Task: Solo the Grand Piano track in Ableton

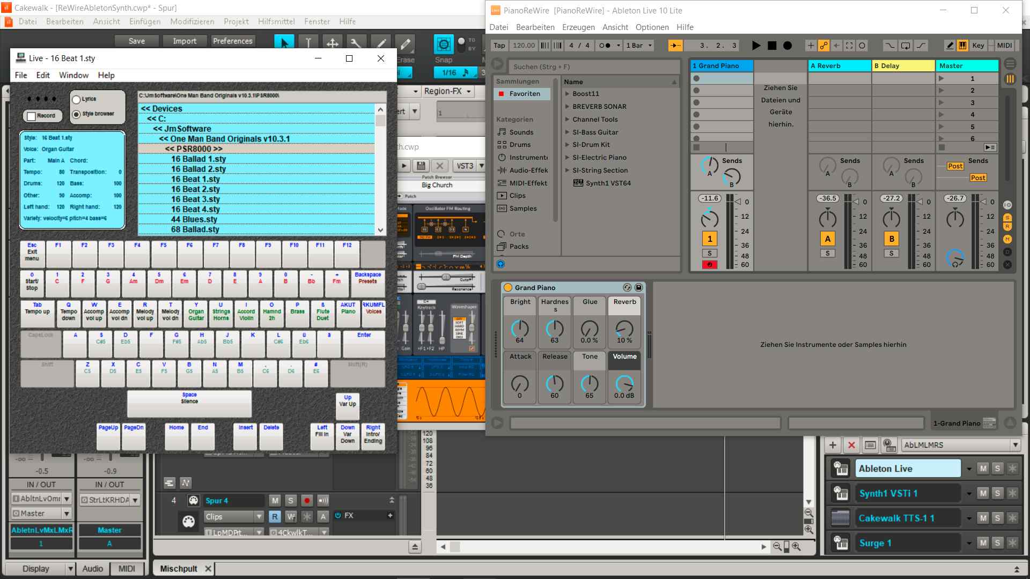Action: pos(710,254)
